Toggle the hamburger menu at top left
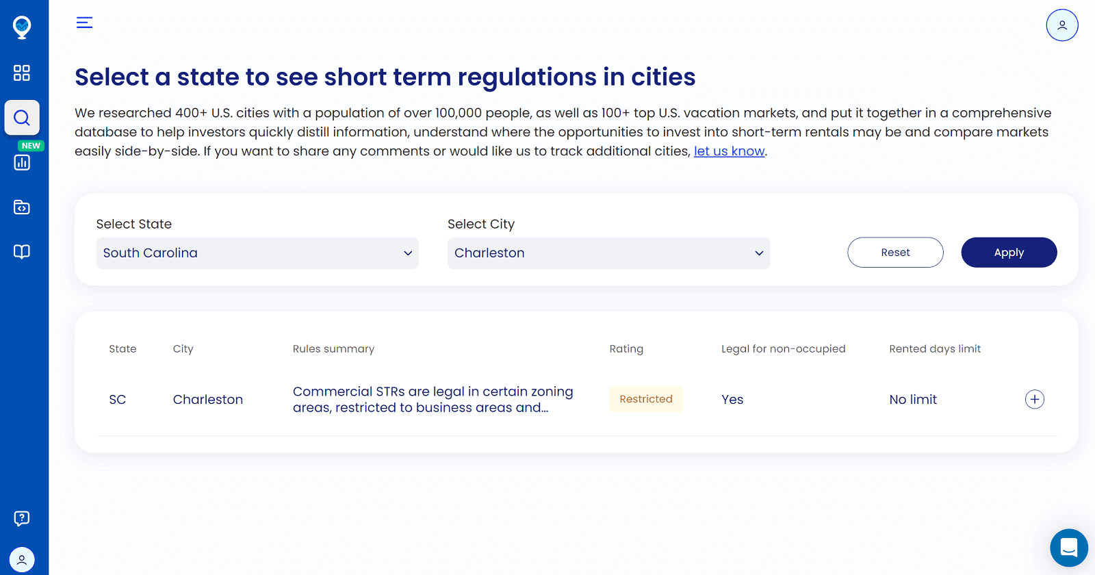 84,23
